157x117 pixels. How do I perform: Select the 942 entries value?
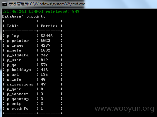click(x=44, y=55)
